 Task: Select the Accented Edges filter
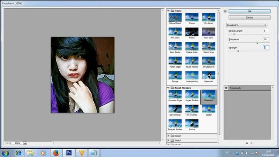click(x=175, y=95)
